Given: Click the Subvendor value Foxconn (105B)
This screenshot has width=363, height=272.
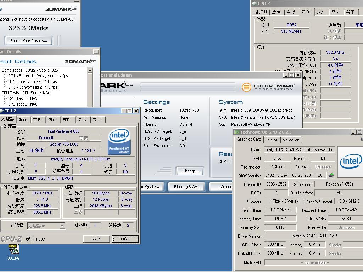Looking at the screenshot, I should click(x=339, y=184).
